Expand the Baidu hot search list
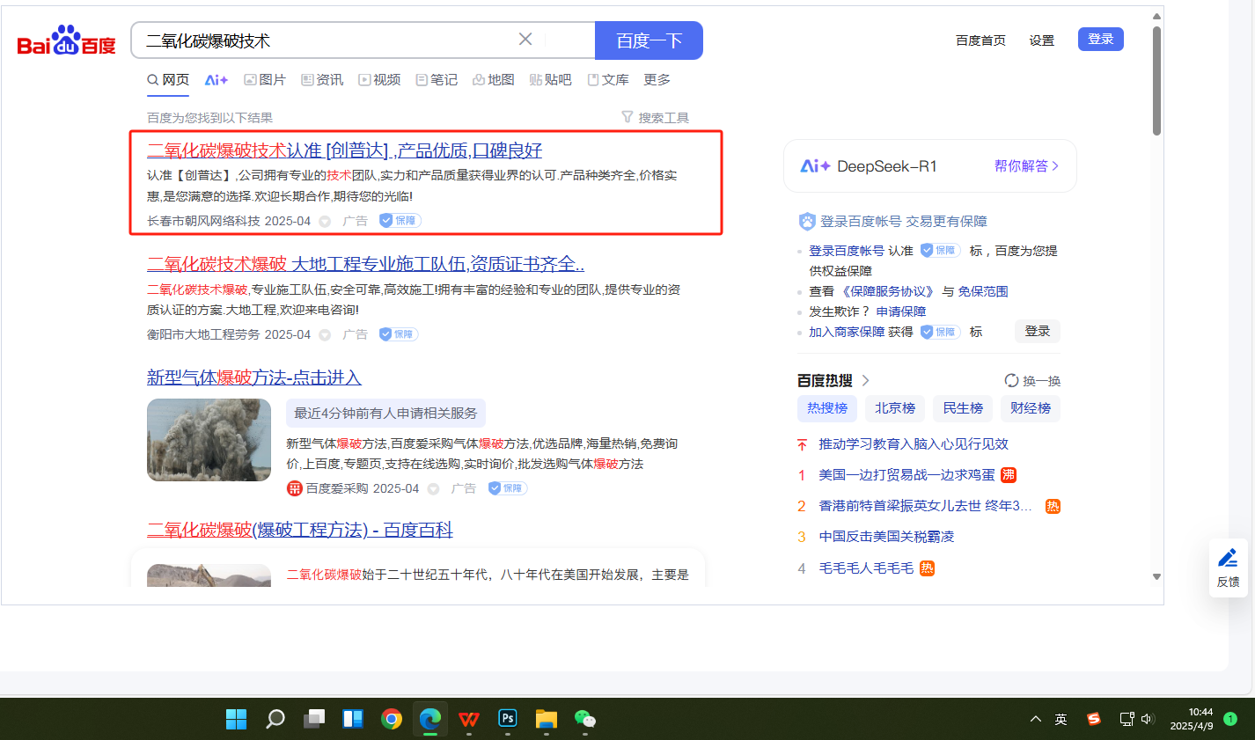The height and width of the screenshot is (740, 1255). pos(866,380)
